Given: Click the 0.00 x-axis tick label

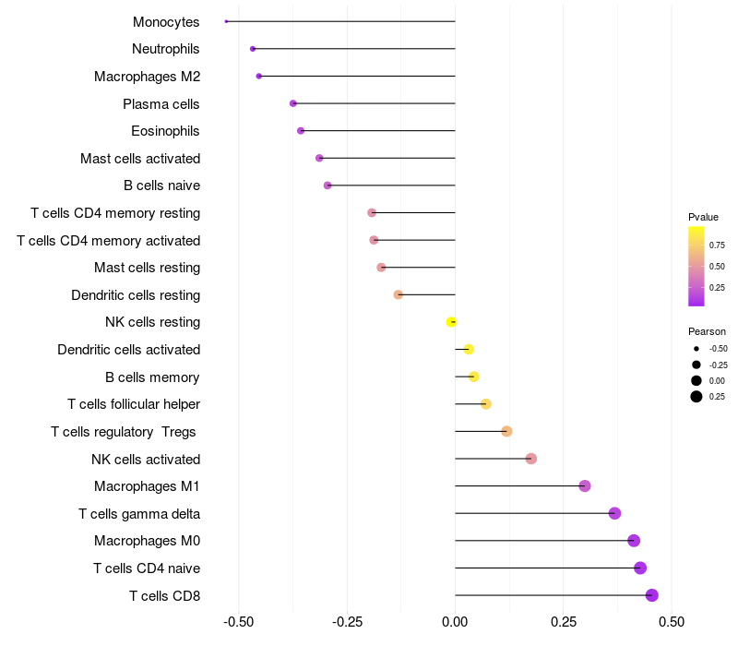Looking at the screenshot, I should point(455,623).
